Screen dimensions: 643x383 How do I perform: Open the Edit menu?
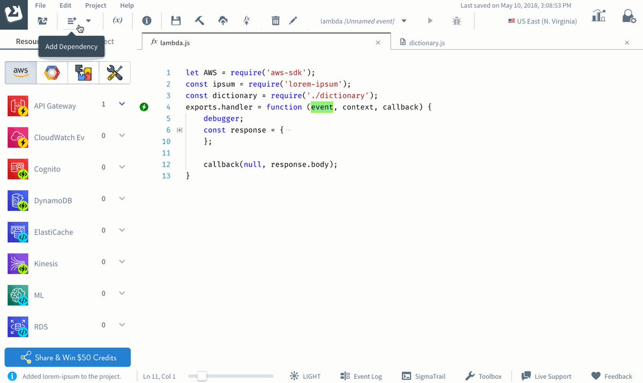click(x=65, y=5)
